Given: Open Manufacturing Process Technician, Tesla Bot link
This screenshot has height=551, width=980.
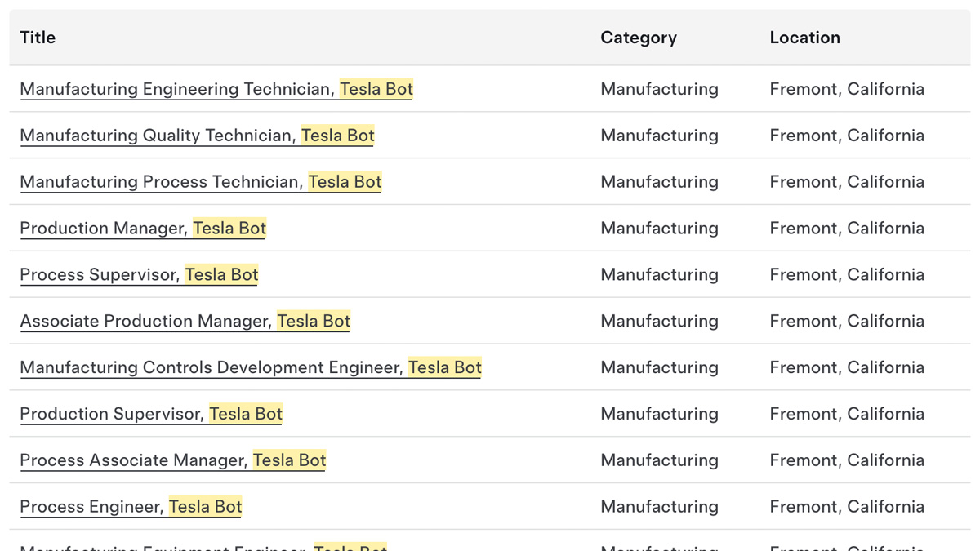Looking at the screenshot, I should pyautogui.click(x=201, y=182).
